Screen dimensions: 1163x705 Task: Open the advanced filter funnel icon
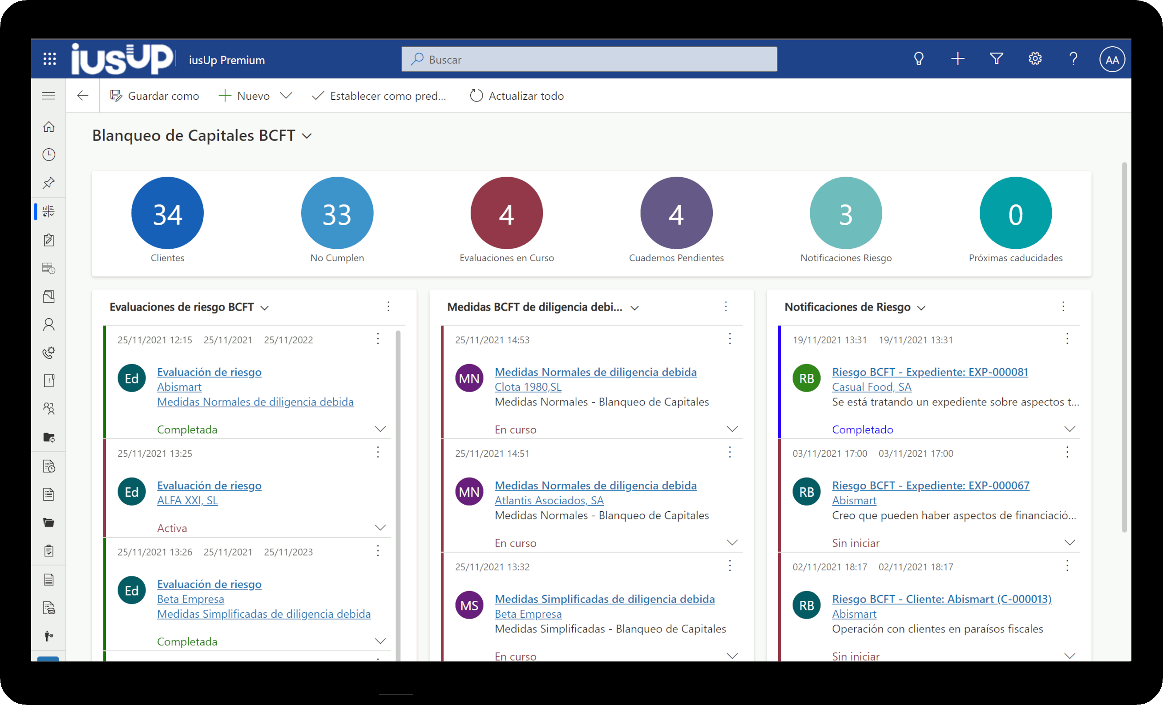(997, 59)
